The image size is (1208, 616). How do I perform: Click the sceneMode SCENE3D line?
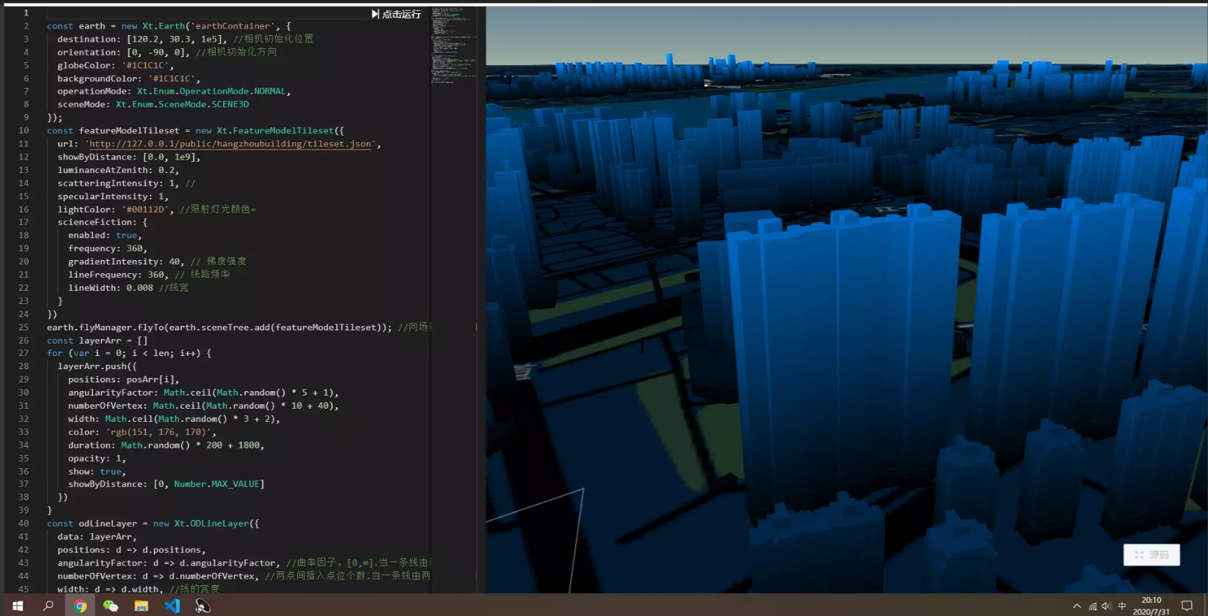click(153, 105)
